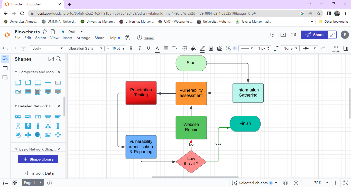Open the Data panel in left sidebar

pos(5,77)
